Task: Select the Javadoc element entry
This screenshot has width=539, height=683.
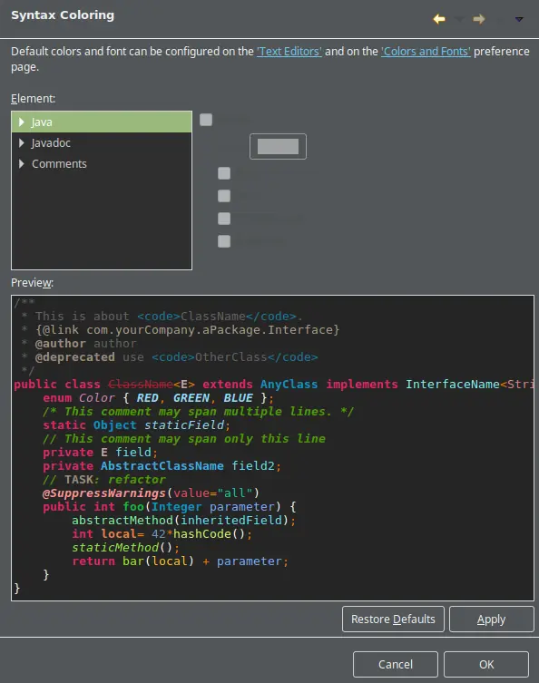Action: point(51,143)
